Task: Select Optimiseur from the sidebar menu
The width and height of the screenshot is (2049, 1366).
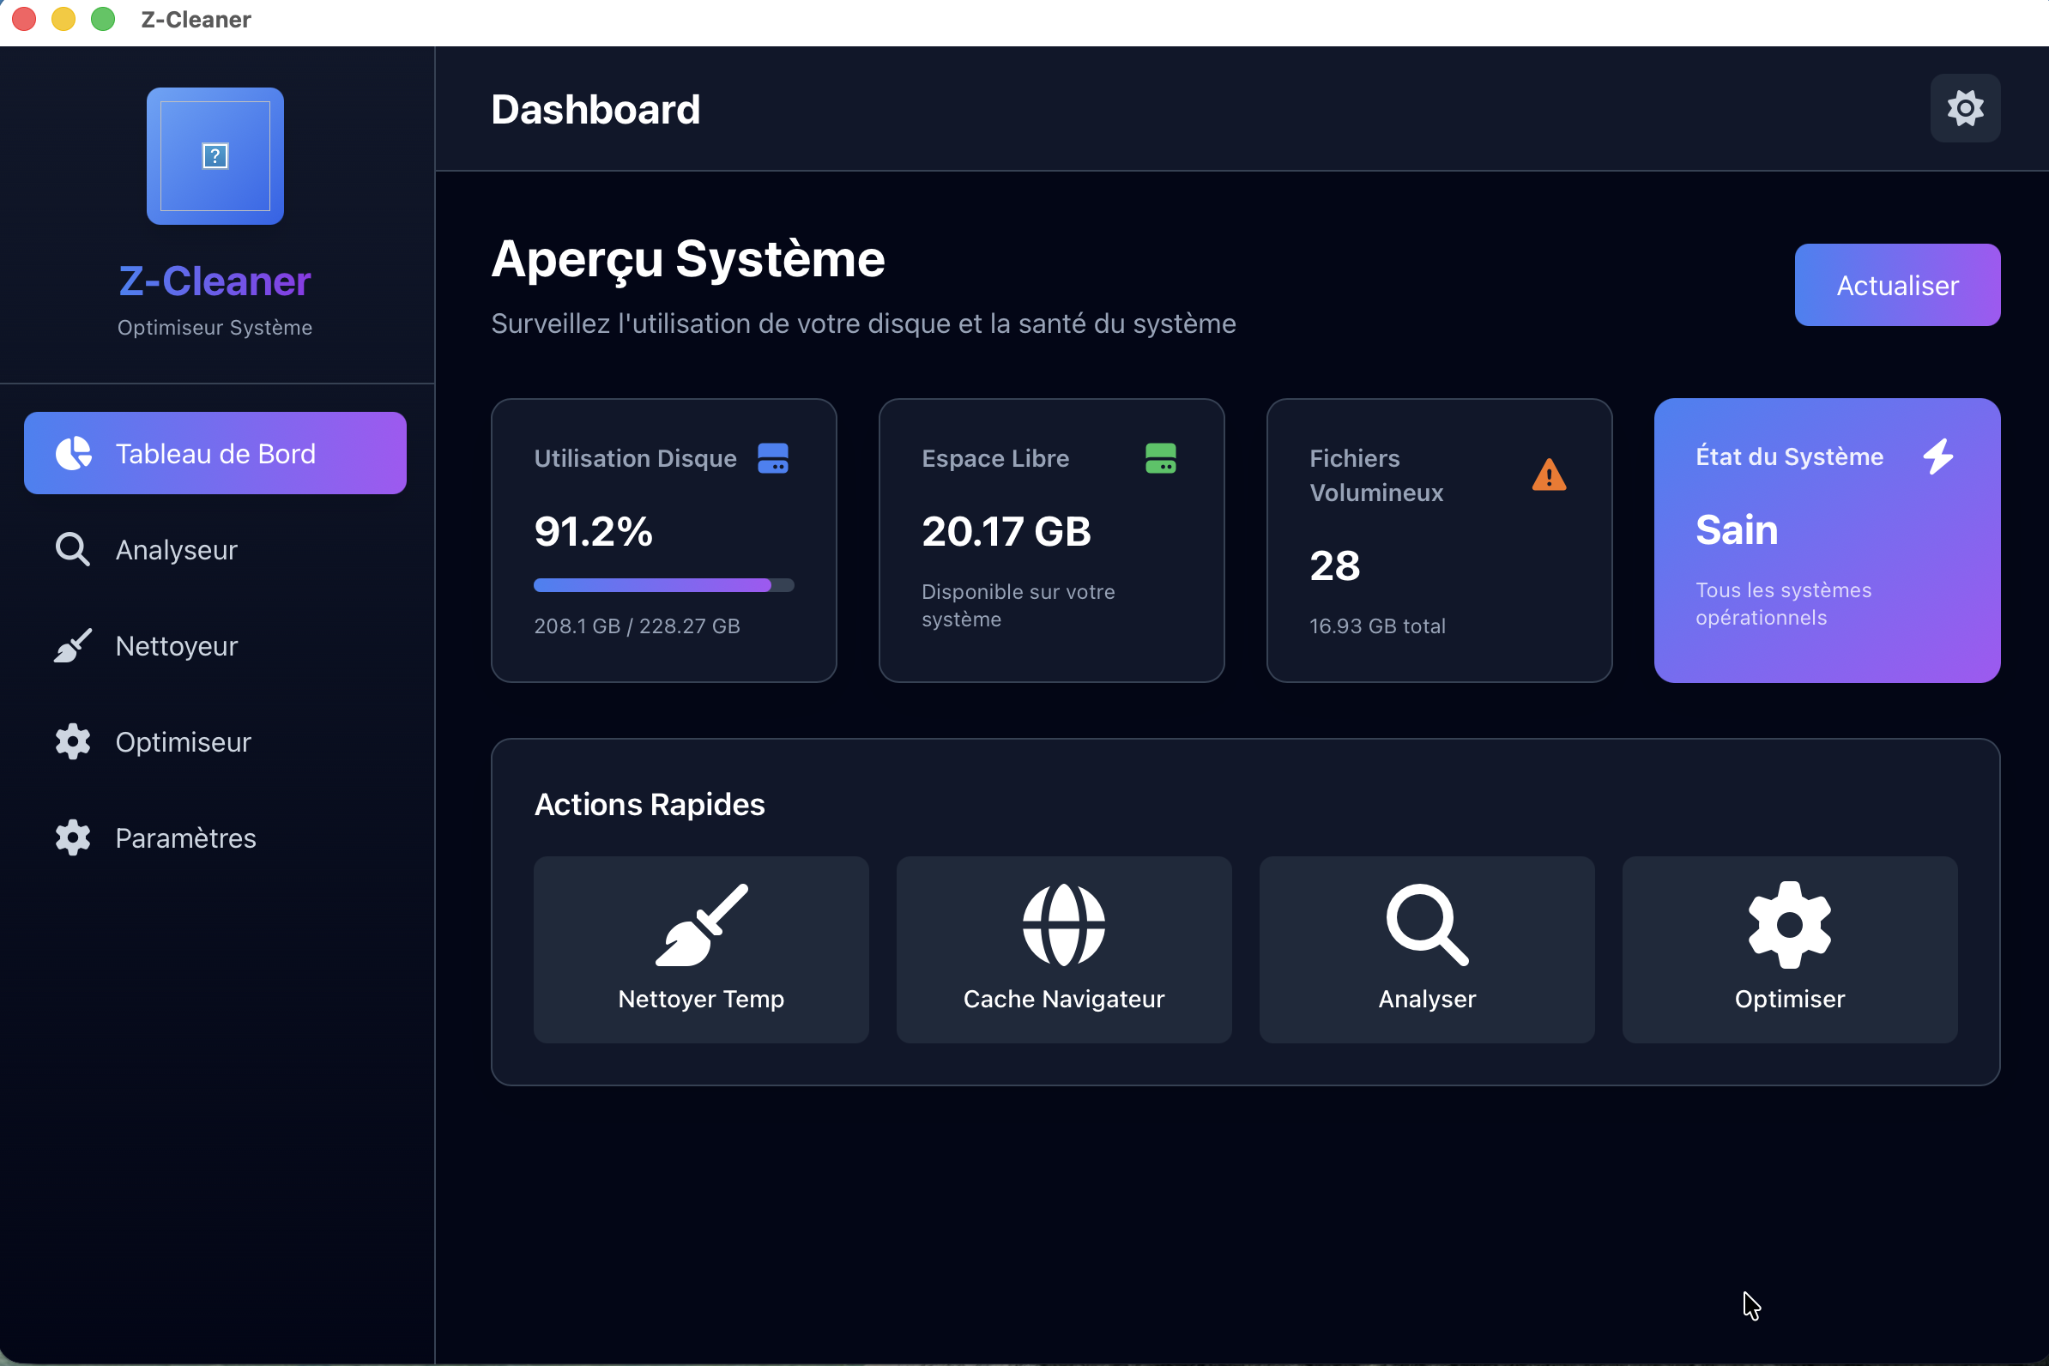Action: coord(181,741)
